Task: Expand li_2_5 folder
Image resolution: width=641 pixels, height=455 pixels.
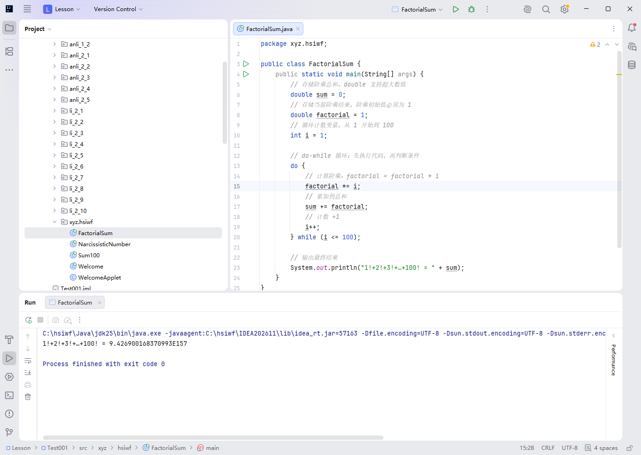Action: pyautogui.click(x=54, y=155)
